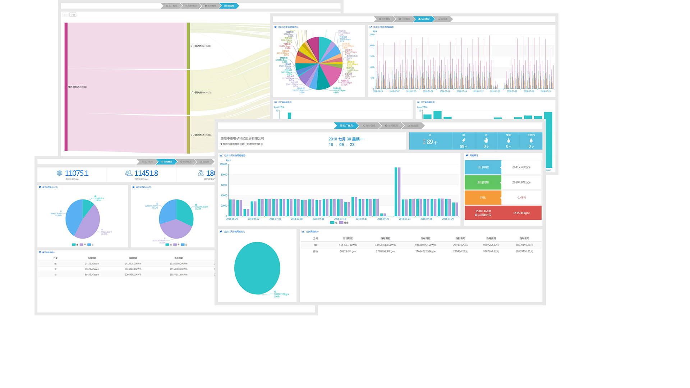Open 车间概况 tab in front dashboard

click(x=391, y=126)
